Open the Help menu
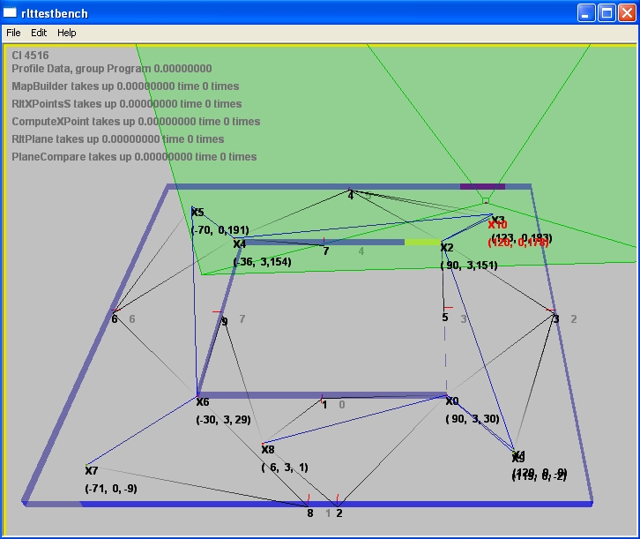 coord(67,33)
